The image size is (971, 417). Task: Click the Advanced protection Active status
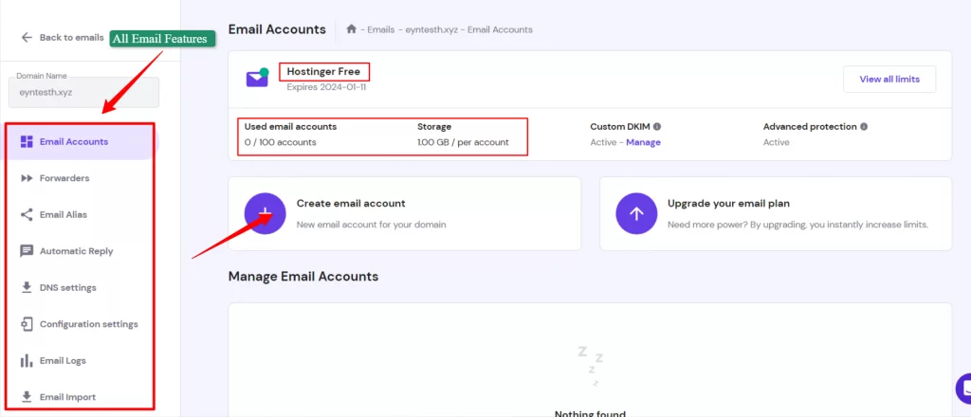pos(776,142)
